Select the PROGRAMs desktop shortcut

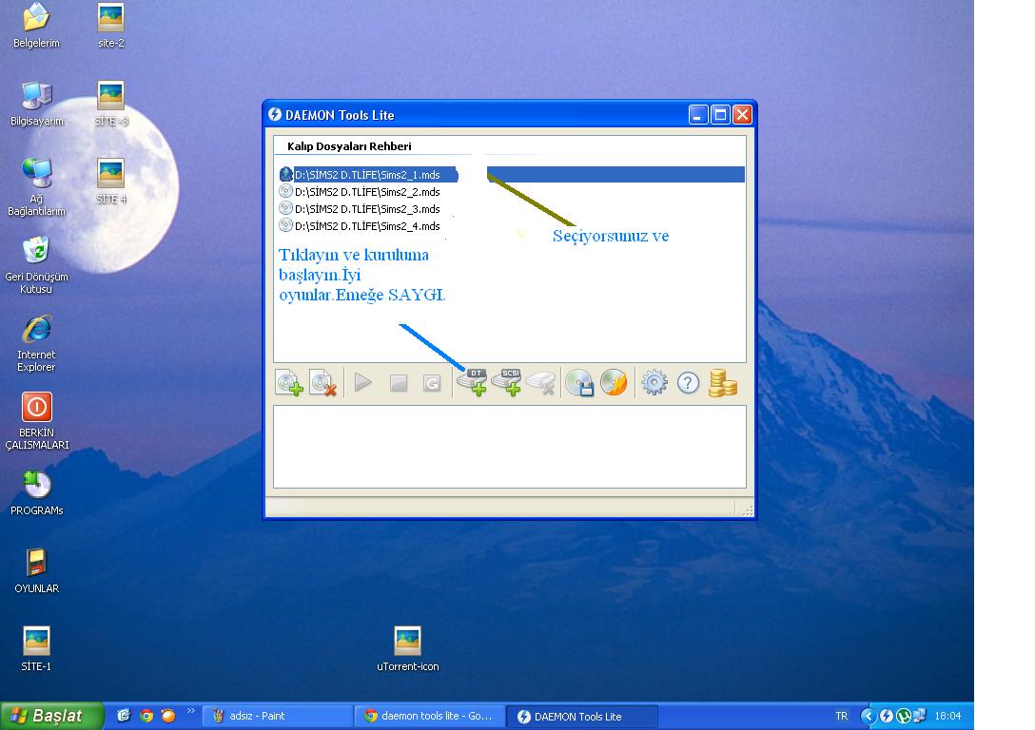pos(36,494)
